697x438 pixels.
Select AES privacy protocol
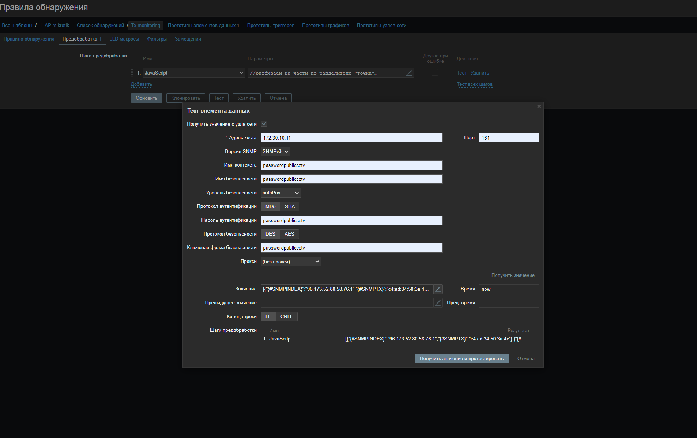click(289, 234)
